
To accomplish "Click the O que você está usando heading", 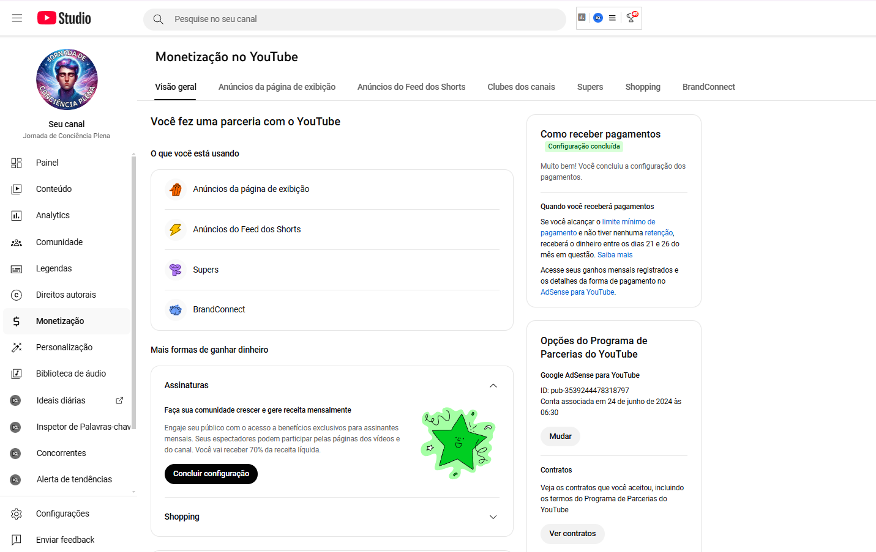I will (195, 153).
